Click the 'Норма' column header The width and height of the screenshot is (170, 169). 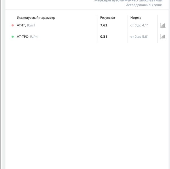[x=136, y=18]
